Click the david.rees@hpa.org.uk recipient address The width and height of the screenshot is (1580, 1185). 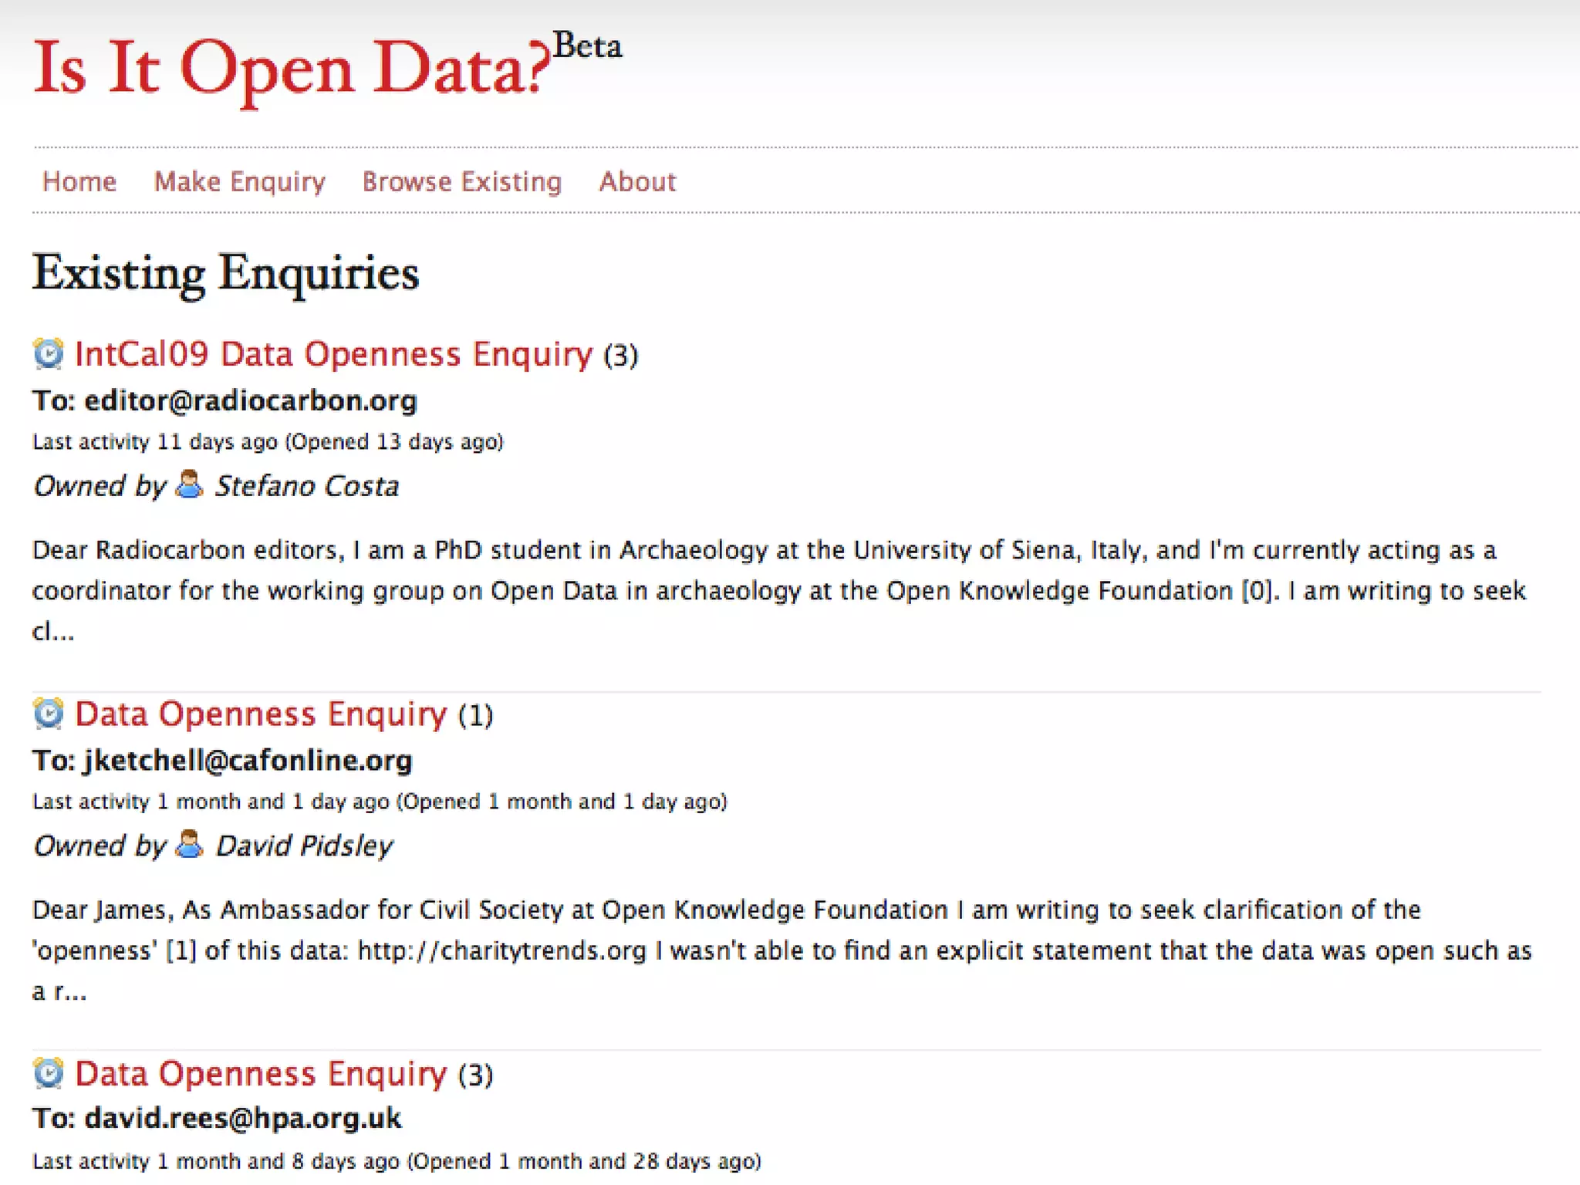click(x=243, y=1119)
